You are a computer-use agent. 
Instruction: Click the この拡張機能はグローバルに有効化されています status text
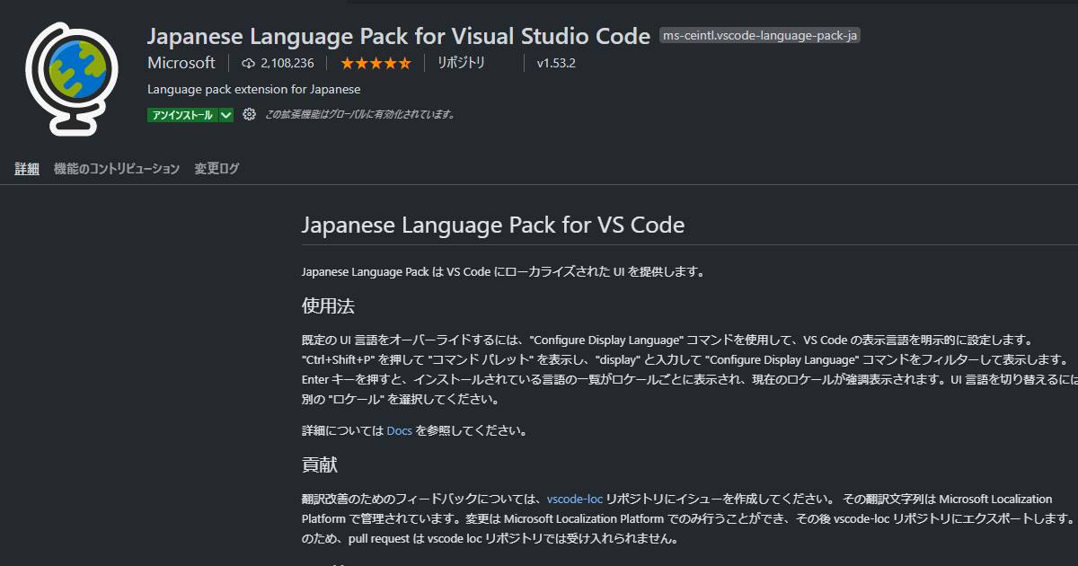pos(360,115)
